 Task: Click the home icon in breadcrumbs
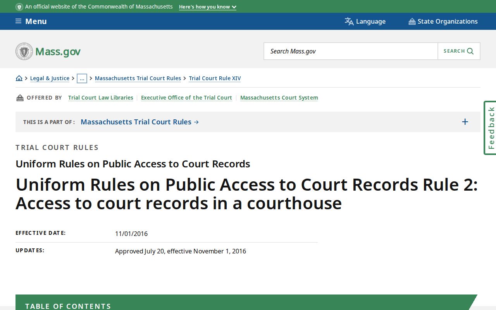pos(19,78)
